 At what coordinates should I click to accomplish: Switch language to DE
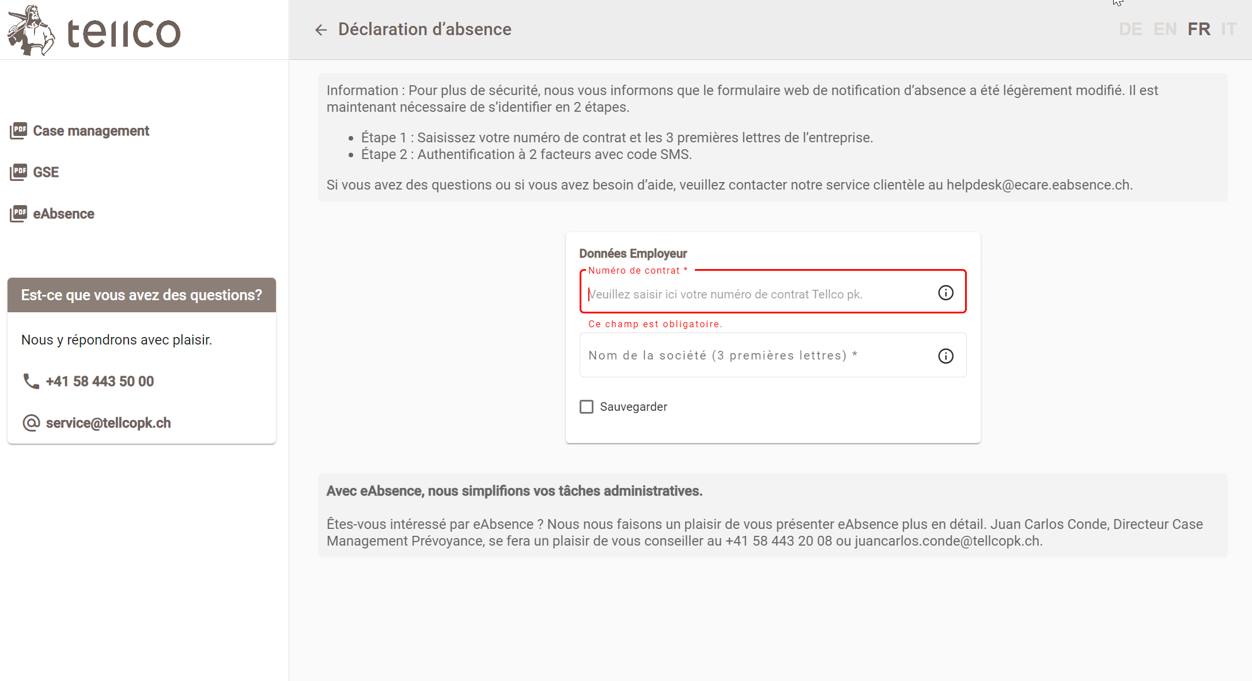[x=1130, y=29]
